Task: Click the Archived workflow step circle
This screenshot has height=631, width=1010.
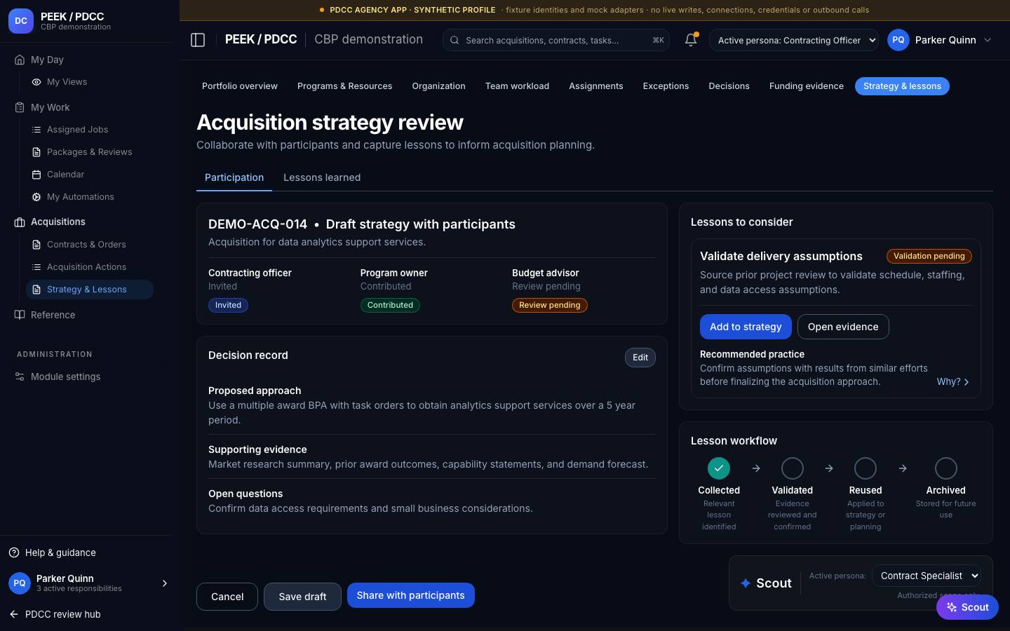Action: [x=946, y=468]
